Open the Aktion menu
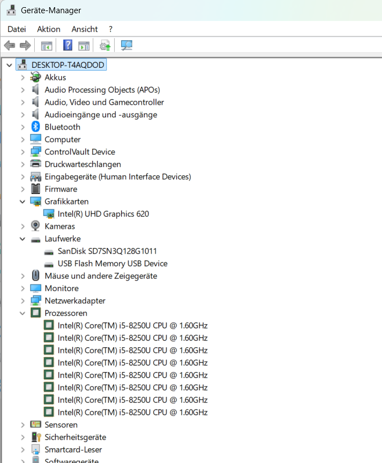 (x=49, y=29)
